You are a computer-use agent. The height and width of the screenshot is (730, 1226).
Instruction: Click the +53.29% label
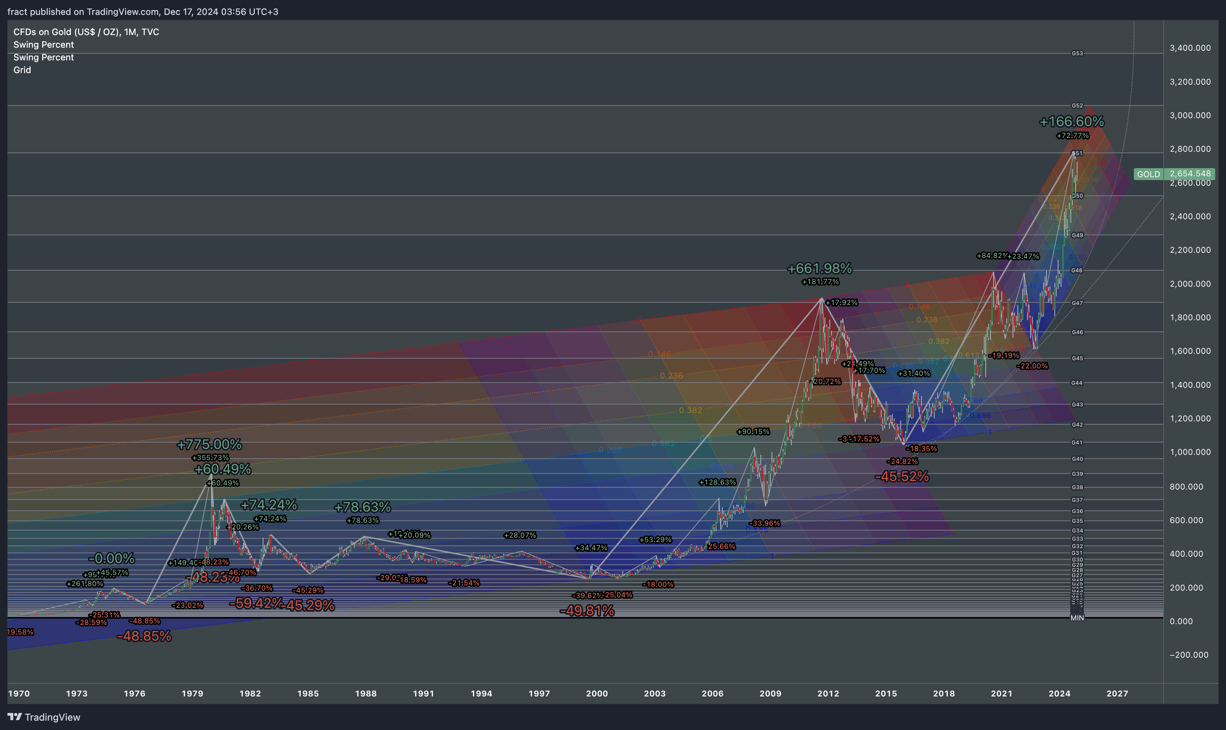click(655, 539)
